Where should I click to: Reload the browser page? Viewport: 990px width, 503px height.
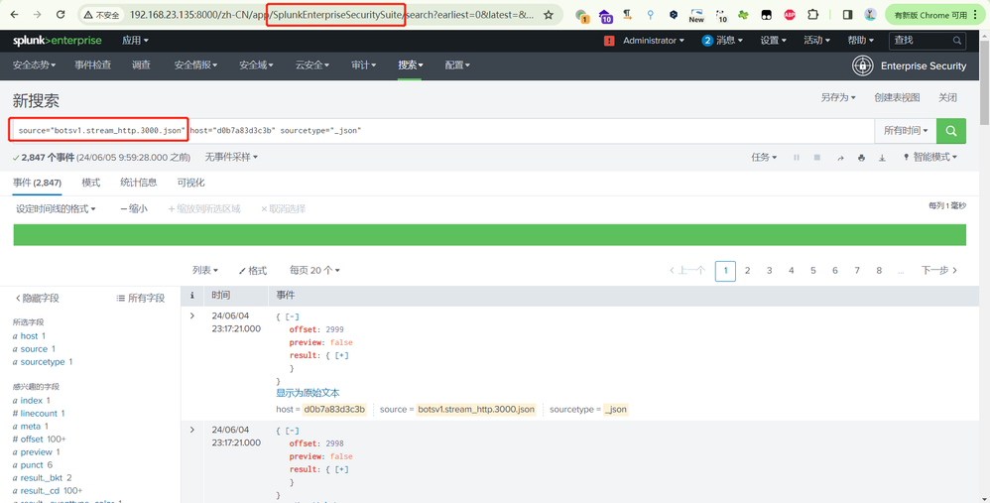pos(61,15)
